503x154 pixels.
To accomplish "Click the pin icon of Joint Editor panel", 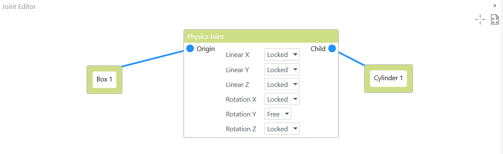I will coord(495,6).
